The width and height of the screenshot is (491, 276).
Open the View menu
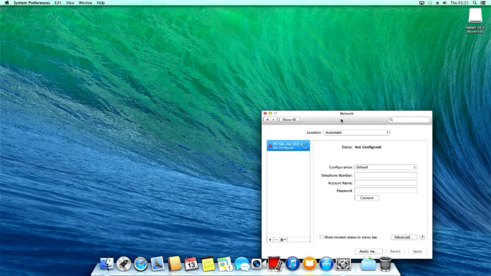click(70, 3)
